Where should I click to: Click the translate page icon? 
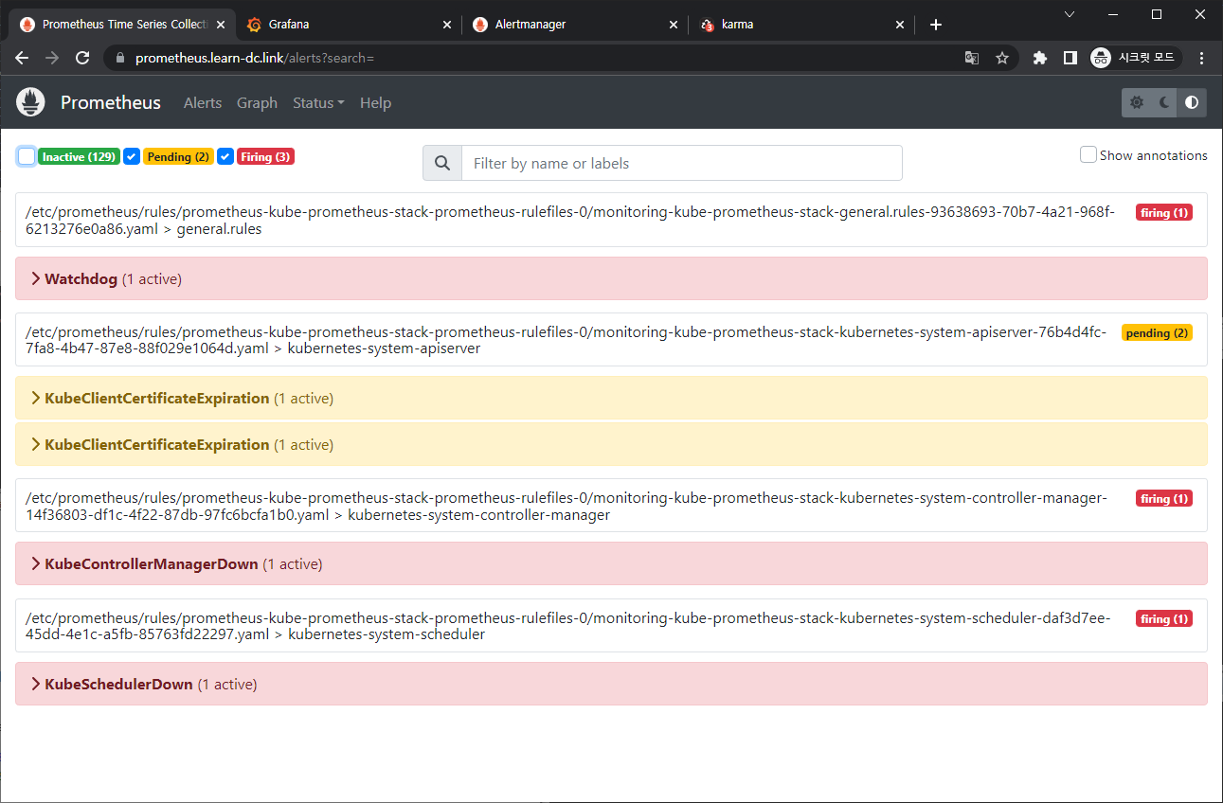click(x=972, y=58)
